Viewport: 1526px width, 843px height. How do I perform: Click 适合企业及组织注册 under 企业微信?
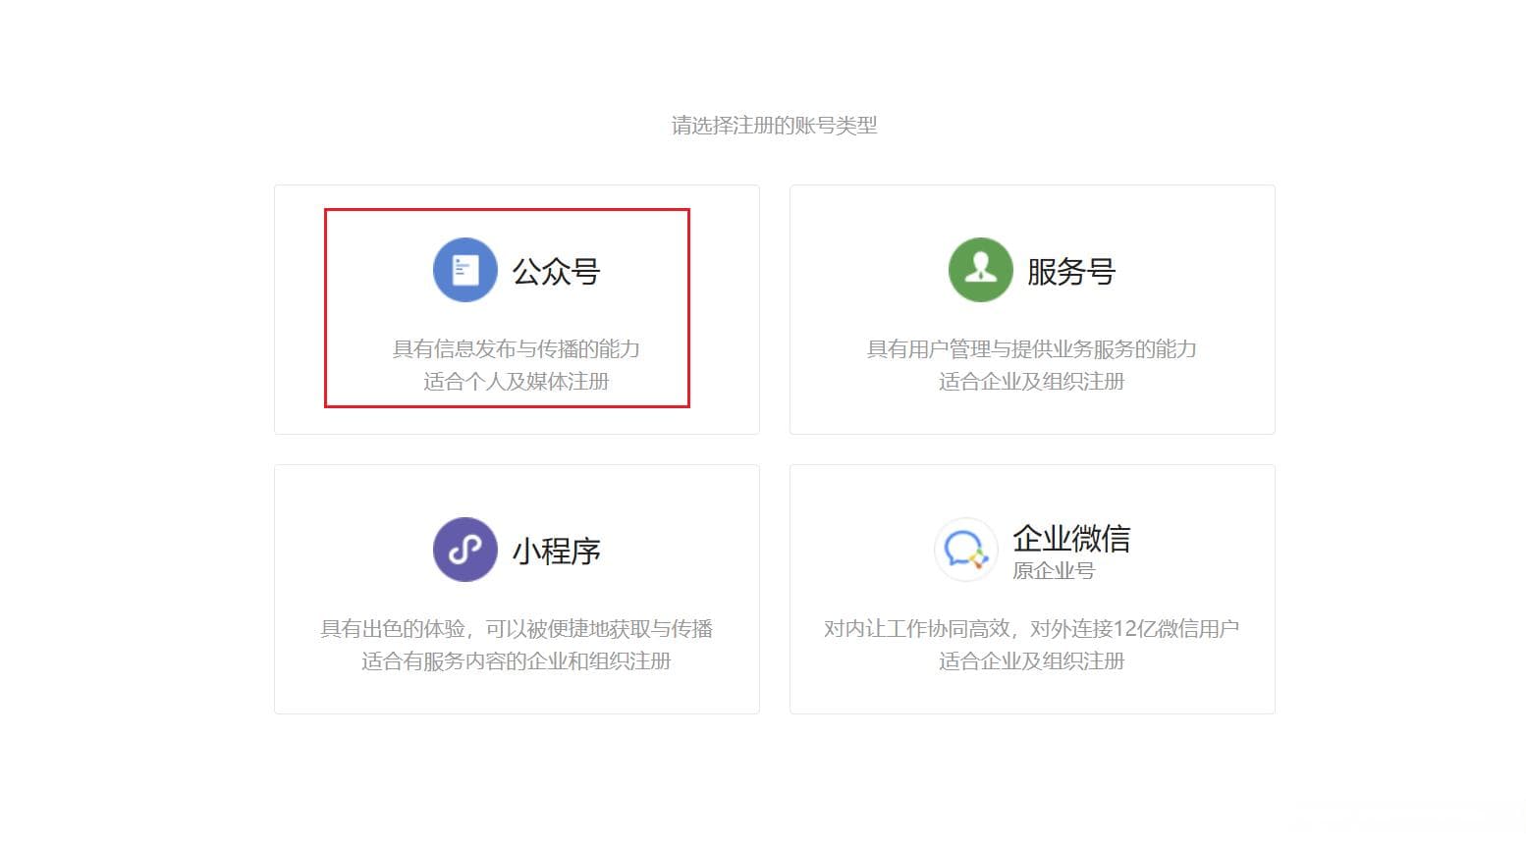pos(1032,661)
